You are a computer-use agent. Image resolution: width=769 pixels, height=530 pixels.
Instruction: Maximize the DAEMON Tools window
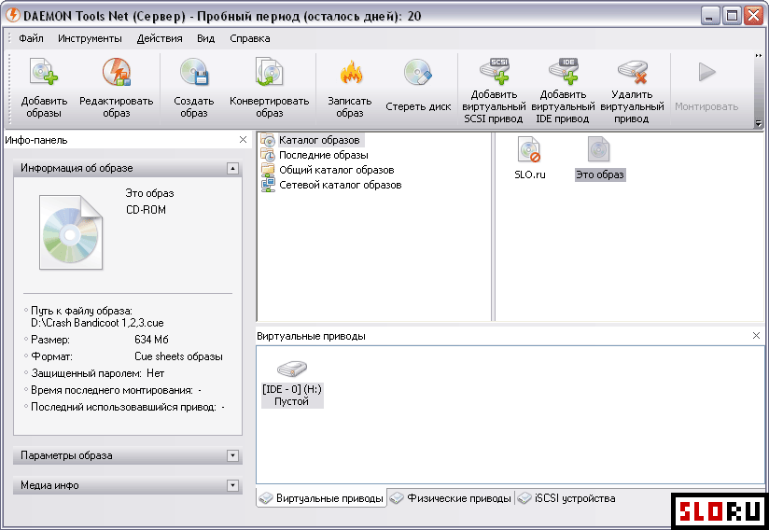[x=732, y=16]
